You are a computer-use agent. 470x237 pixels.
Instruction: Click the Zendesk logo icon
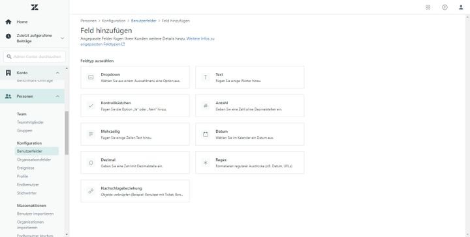point(35,7)
